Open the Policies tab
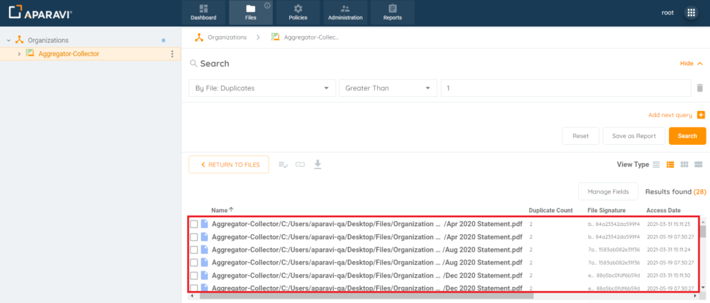This screenshot has width=710, height=303. pos(298,12)
